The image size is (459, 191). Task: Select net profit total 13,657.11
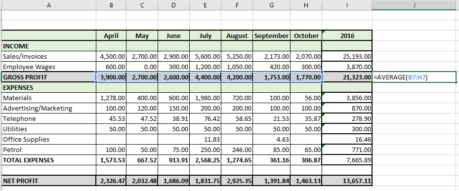point(347,181)
